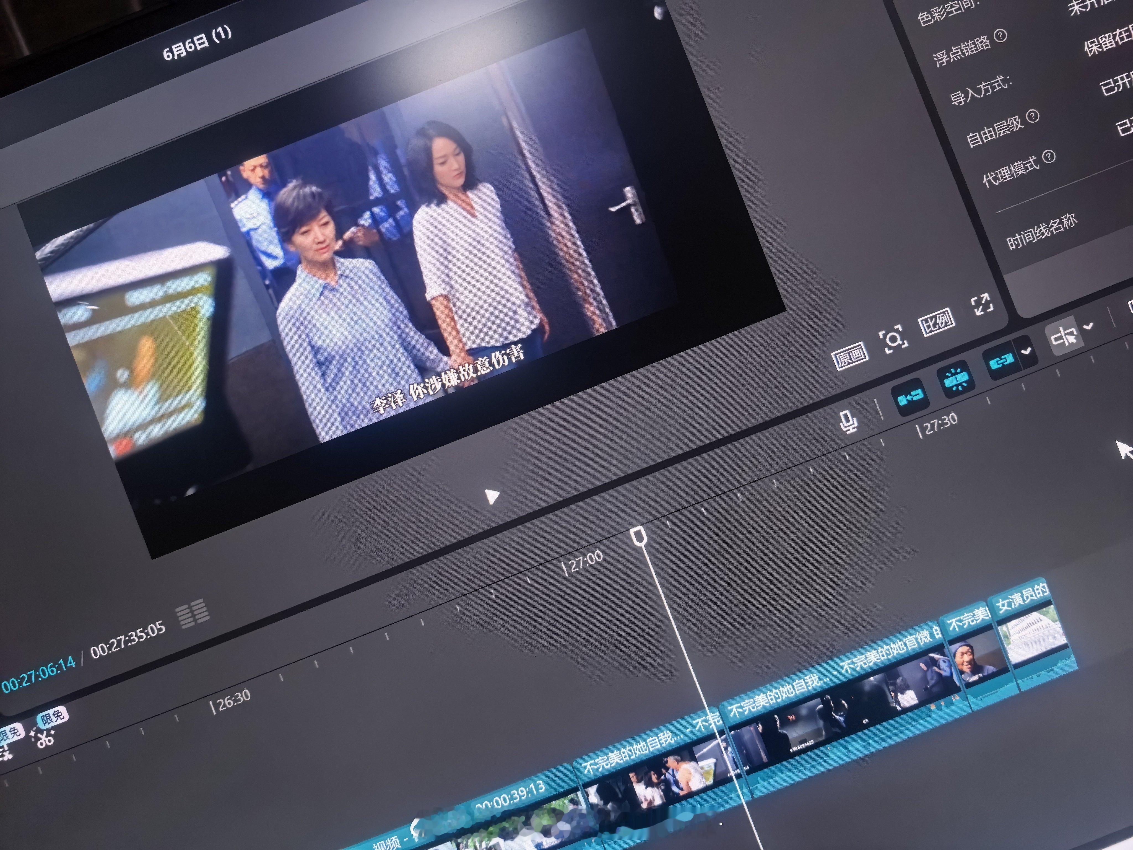
Task: Click the project title 6月6日 (1)
Action: (197, 43)
